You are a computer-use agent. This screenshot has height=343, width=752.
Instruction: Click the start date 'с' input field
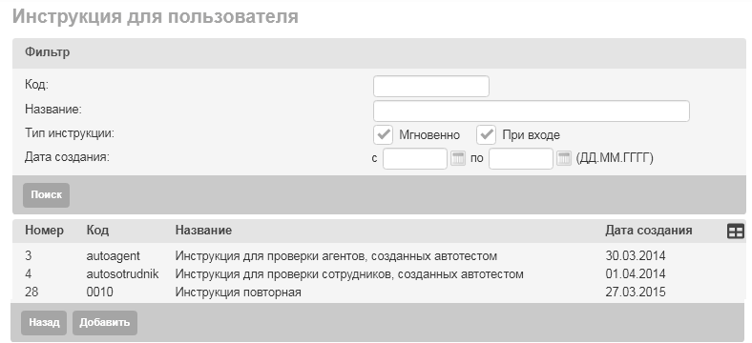click(x=415, y=158)
